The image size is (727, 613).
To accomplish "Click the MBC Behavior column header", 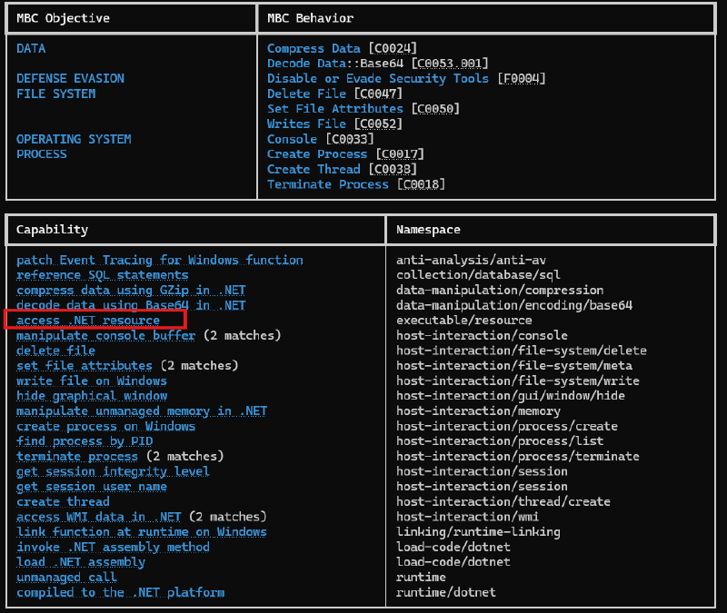I will [311, 18].
